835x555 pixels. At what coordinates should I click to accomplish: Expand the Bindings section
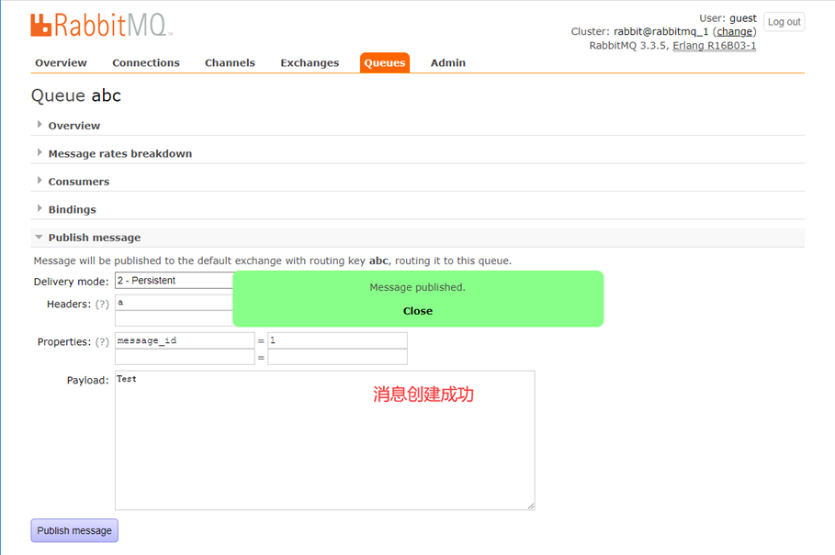[72, 209]
